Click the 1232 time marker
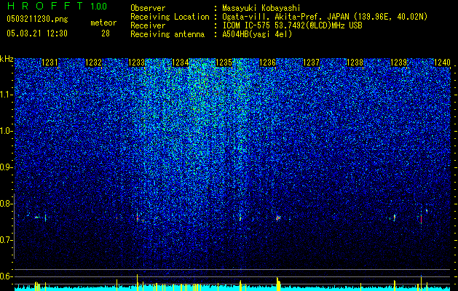Image resolution: width=458 pixels, height=291 pixels. 93,63
